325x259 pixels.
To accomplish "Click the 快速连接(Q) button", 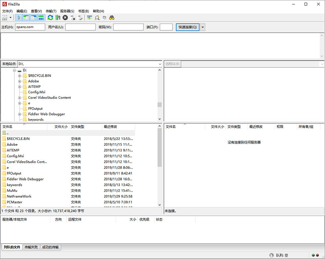I will pyautogui.click(x=187, y=27).
